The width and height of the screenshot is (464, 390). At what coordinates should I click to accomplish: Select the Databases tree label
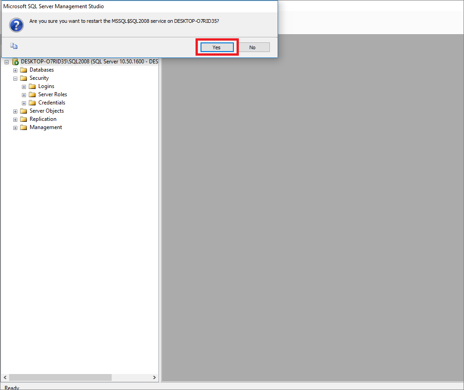tap(42, 70)
